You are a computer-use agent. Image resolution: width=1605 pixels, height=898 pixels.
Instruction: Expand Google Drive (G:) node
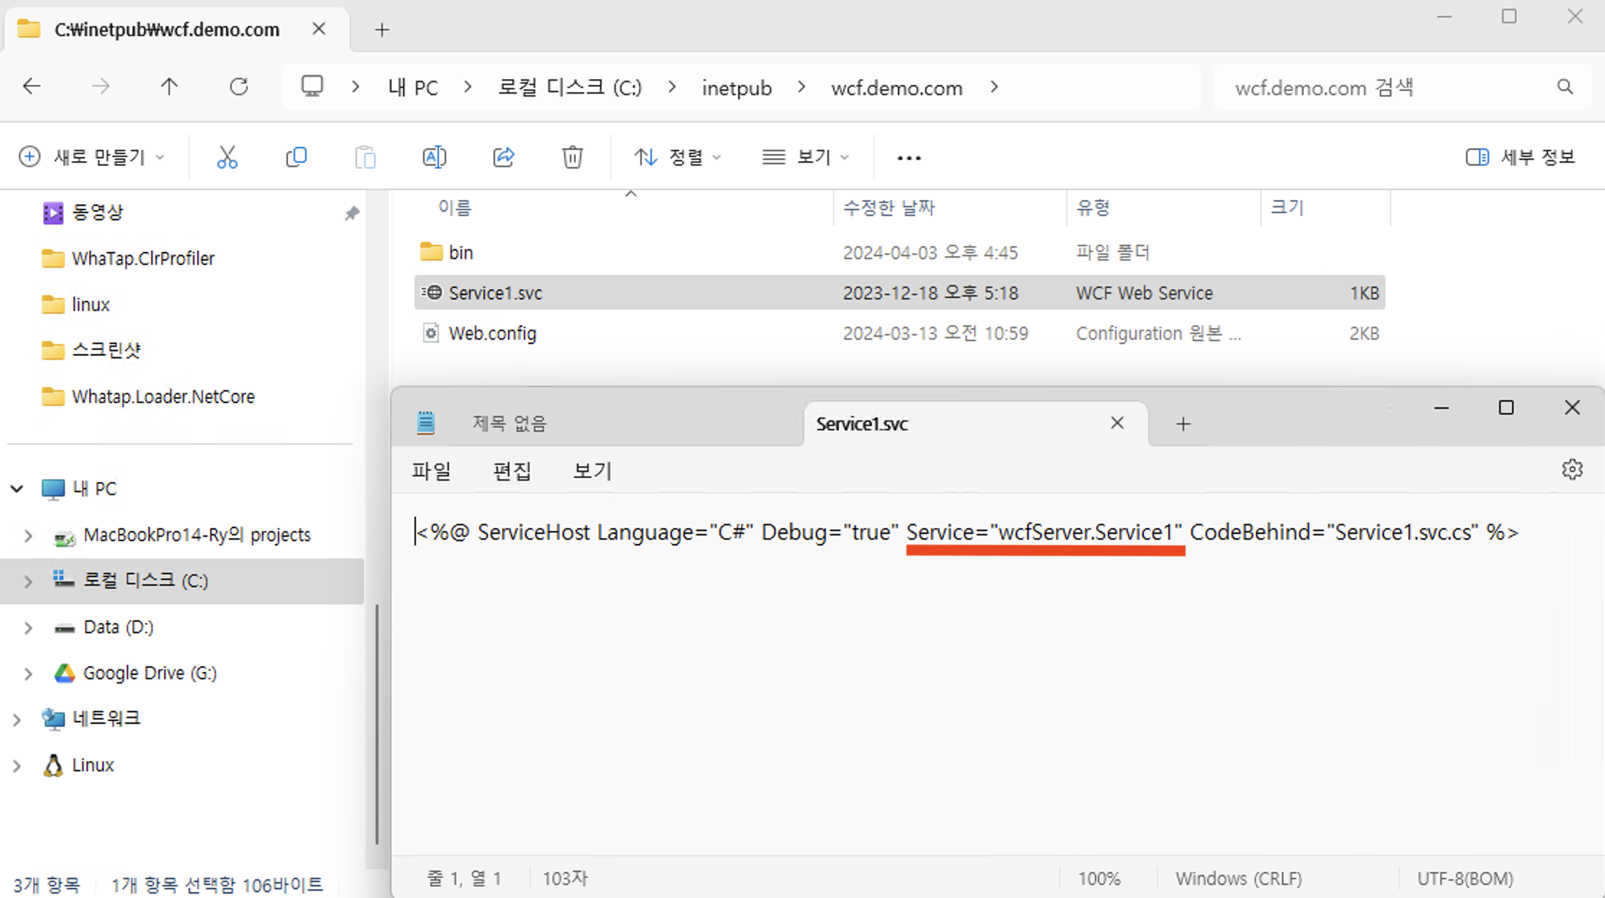(x=28, y=673)
